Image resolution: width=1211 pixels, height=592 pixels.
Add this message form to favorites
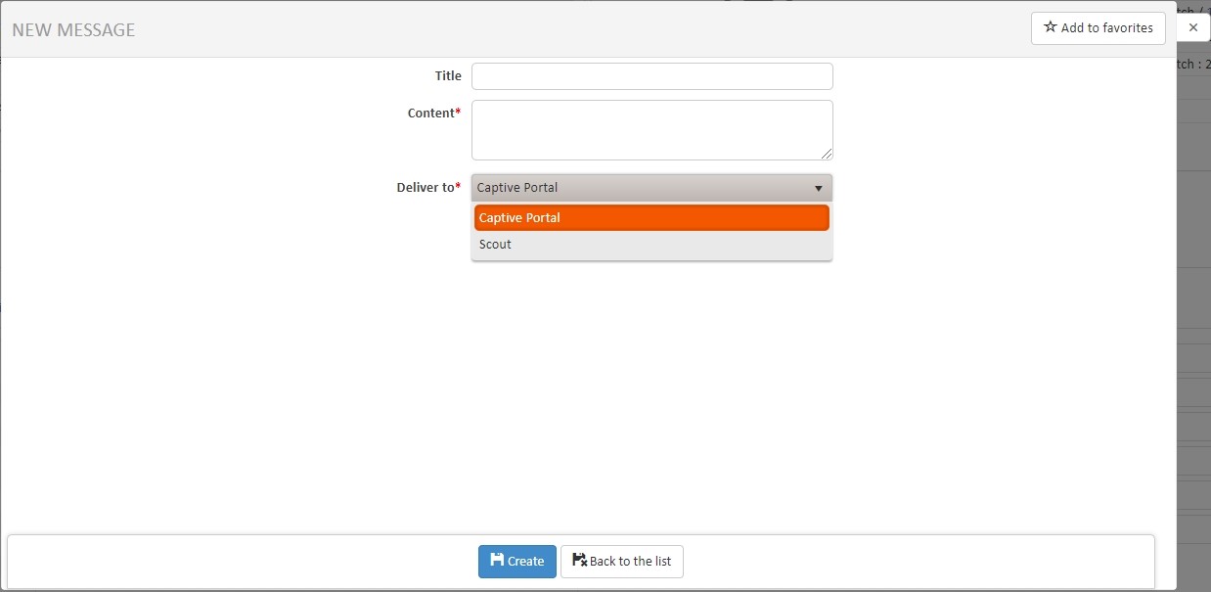coord(1098,27)
